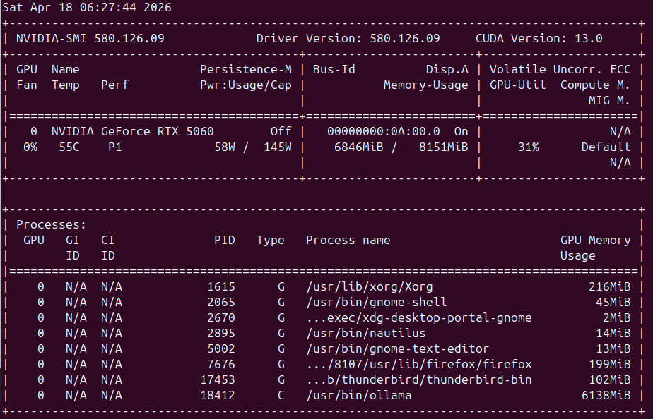653x419 pixels.
Task: Select the Bus-Id 00000000:0A:00.0 text
Action: click(383, 131)
